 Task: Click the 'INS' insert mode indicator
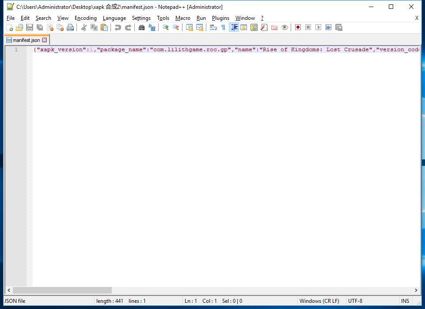[x=405, y=301]
